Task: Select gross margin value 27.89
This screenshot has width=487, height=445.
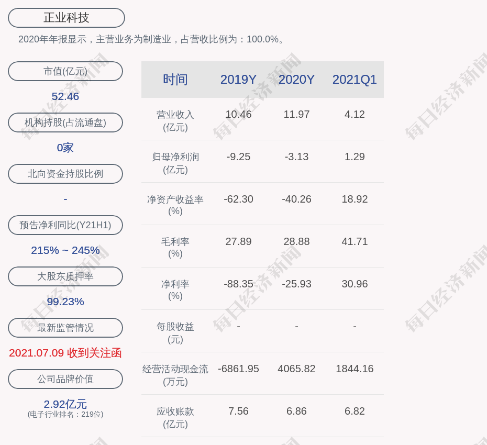Action: 238,241
